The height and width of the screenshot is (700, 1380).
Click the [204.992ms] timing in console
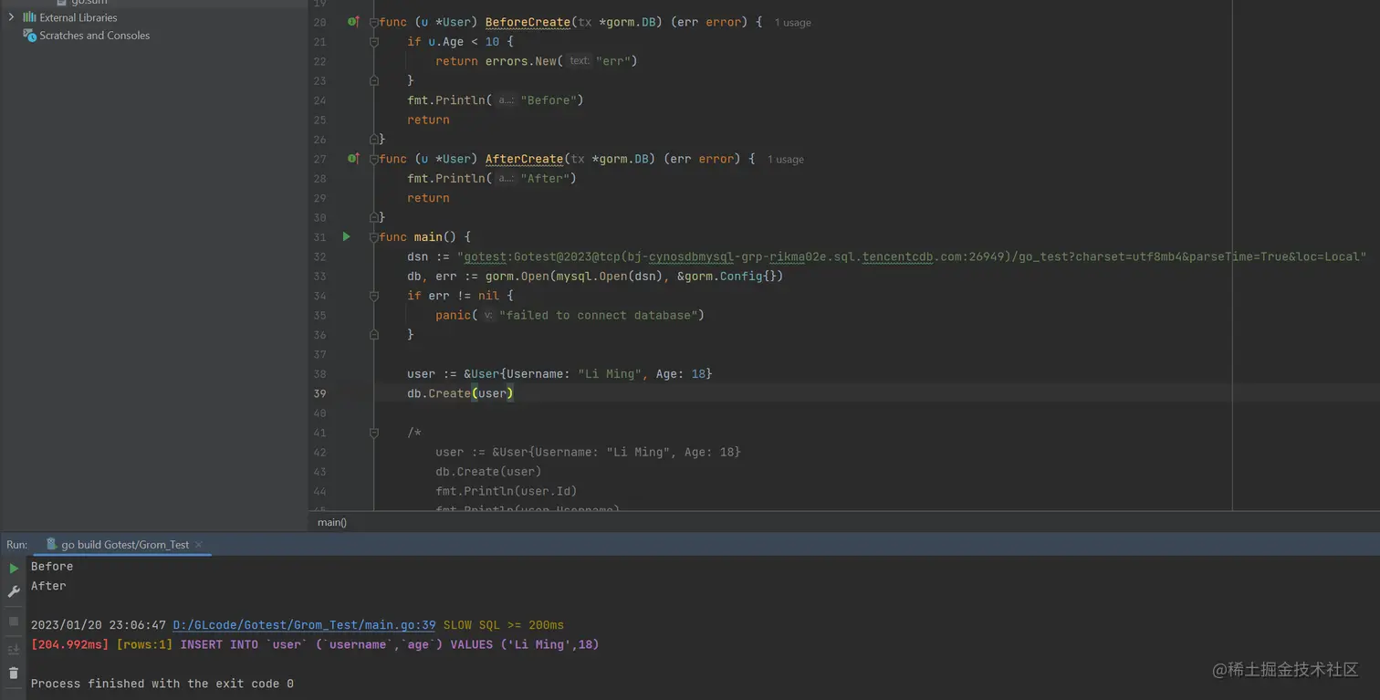click(x=69, y=644)
